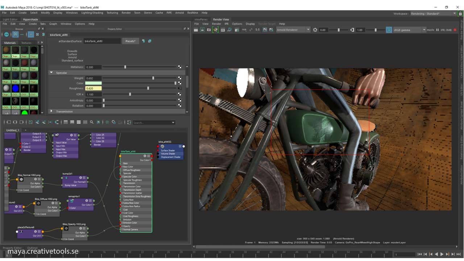Click the Presets* button
This screenshot has width=464, height=261.
point(130,41)
